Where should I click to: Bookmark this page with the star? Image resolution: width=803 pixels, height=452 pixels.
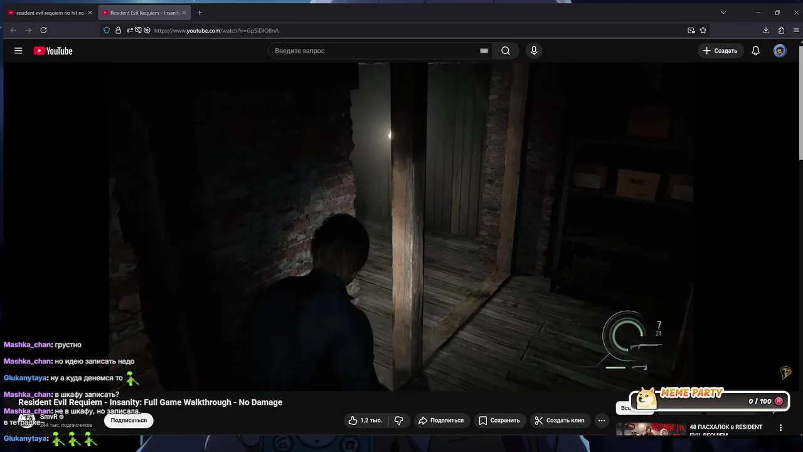pyautogui.click(x=703, y=30)
